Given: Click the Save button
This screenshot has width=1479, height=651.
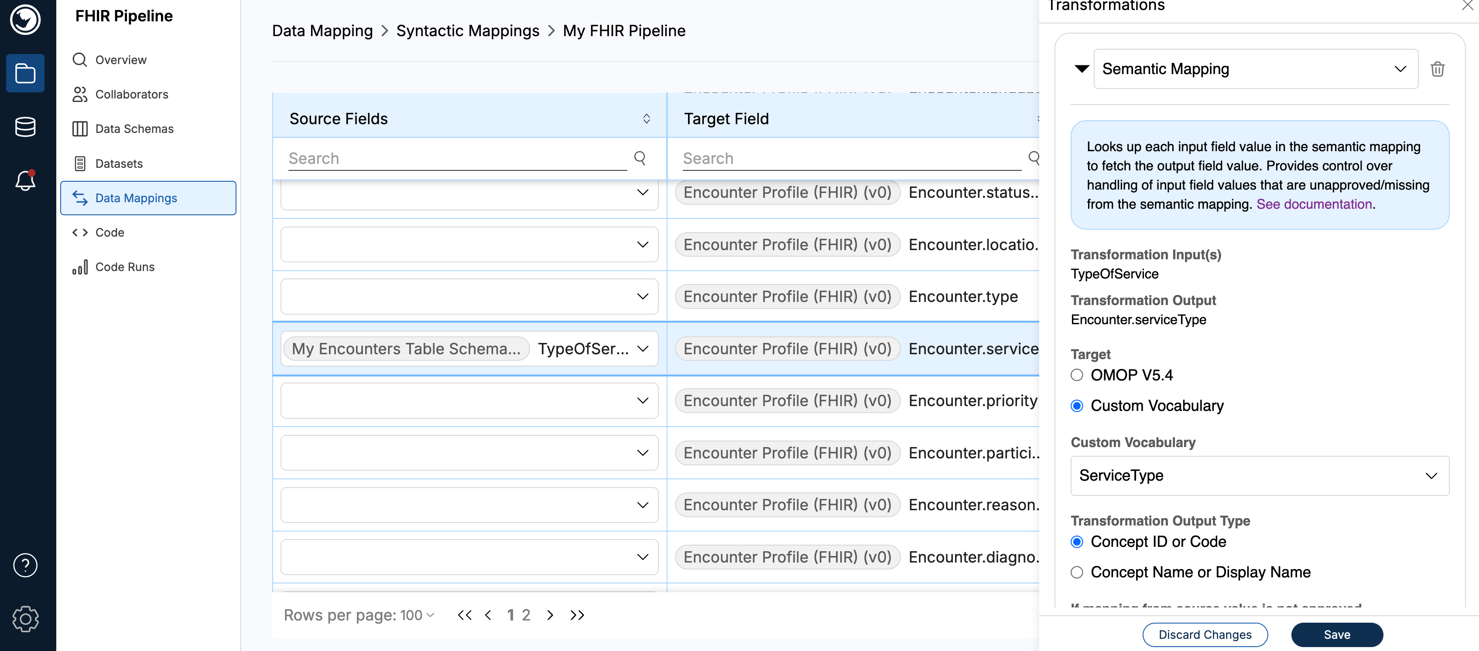Looking at the screenshot, I should tap(1337, 634).
